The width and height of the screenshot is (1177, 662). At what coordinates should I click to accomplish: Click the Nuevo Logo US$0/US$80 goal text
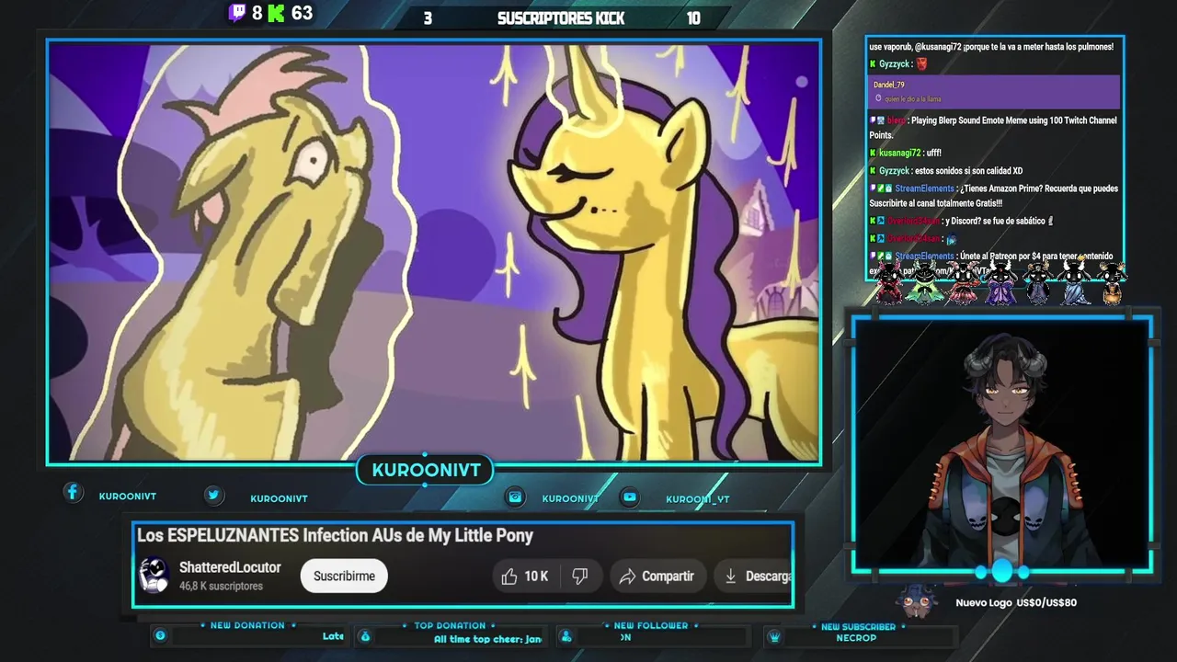point(1016,602)
